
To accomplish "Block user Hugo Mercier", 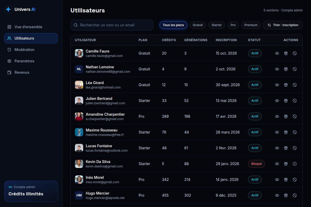I will tap(295, 195).
